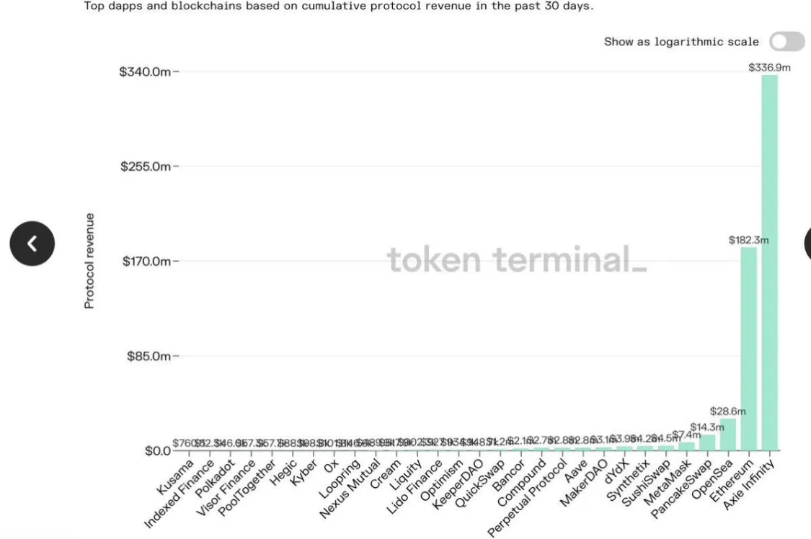Click the $28.6m value label

pos(727,411)
